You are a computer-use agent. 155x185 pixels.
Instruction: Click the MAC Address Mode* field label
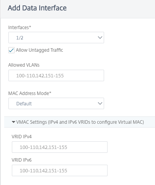point(30,93)
